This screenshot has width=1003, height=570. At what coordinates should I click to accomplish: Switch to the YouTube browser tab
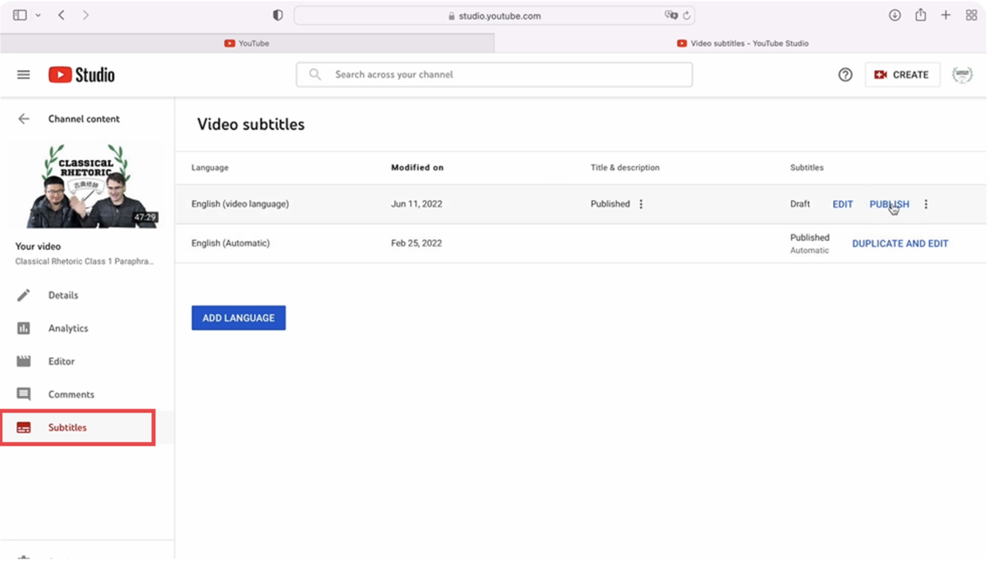247,43
